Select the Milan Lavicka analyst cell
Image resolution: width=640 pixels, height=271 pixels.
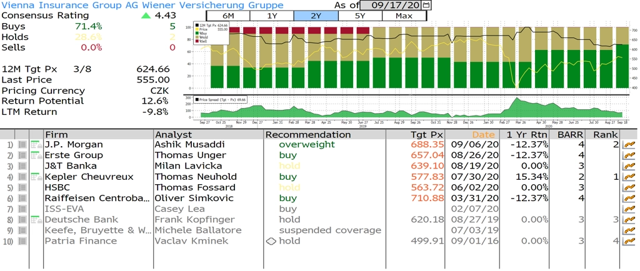188,166
